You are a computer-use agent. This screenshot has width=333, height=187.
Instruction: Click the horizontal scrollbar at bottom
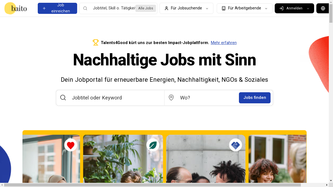click(x=153, y=185)
